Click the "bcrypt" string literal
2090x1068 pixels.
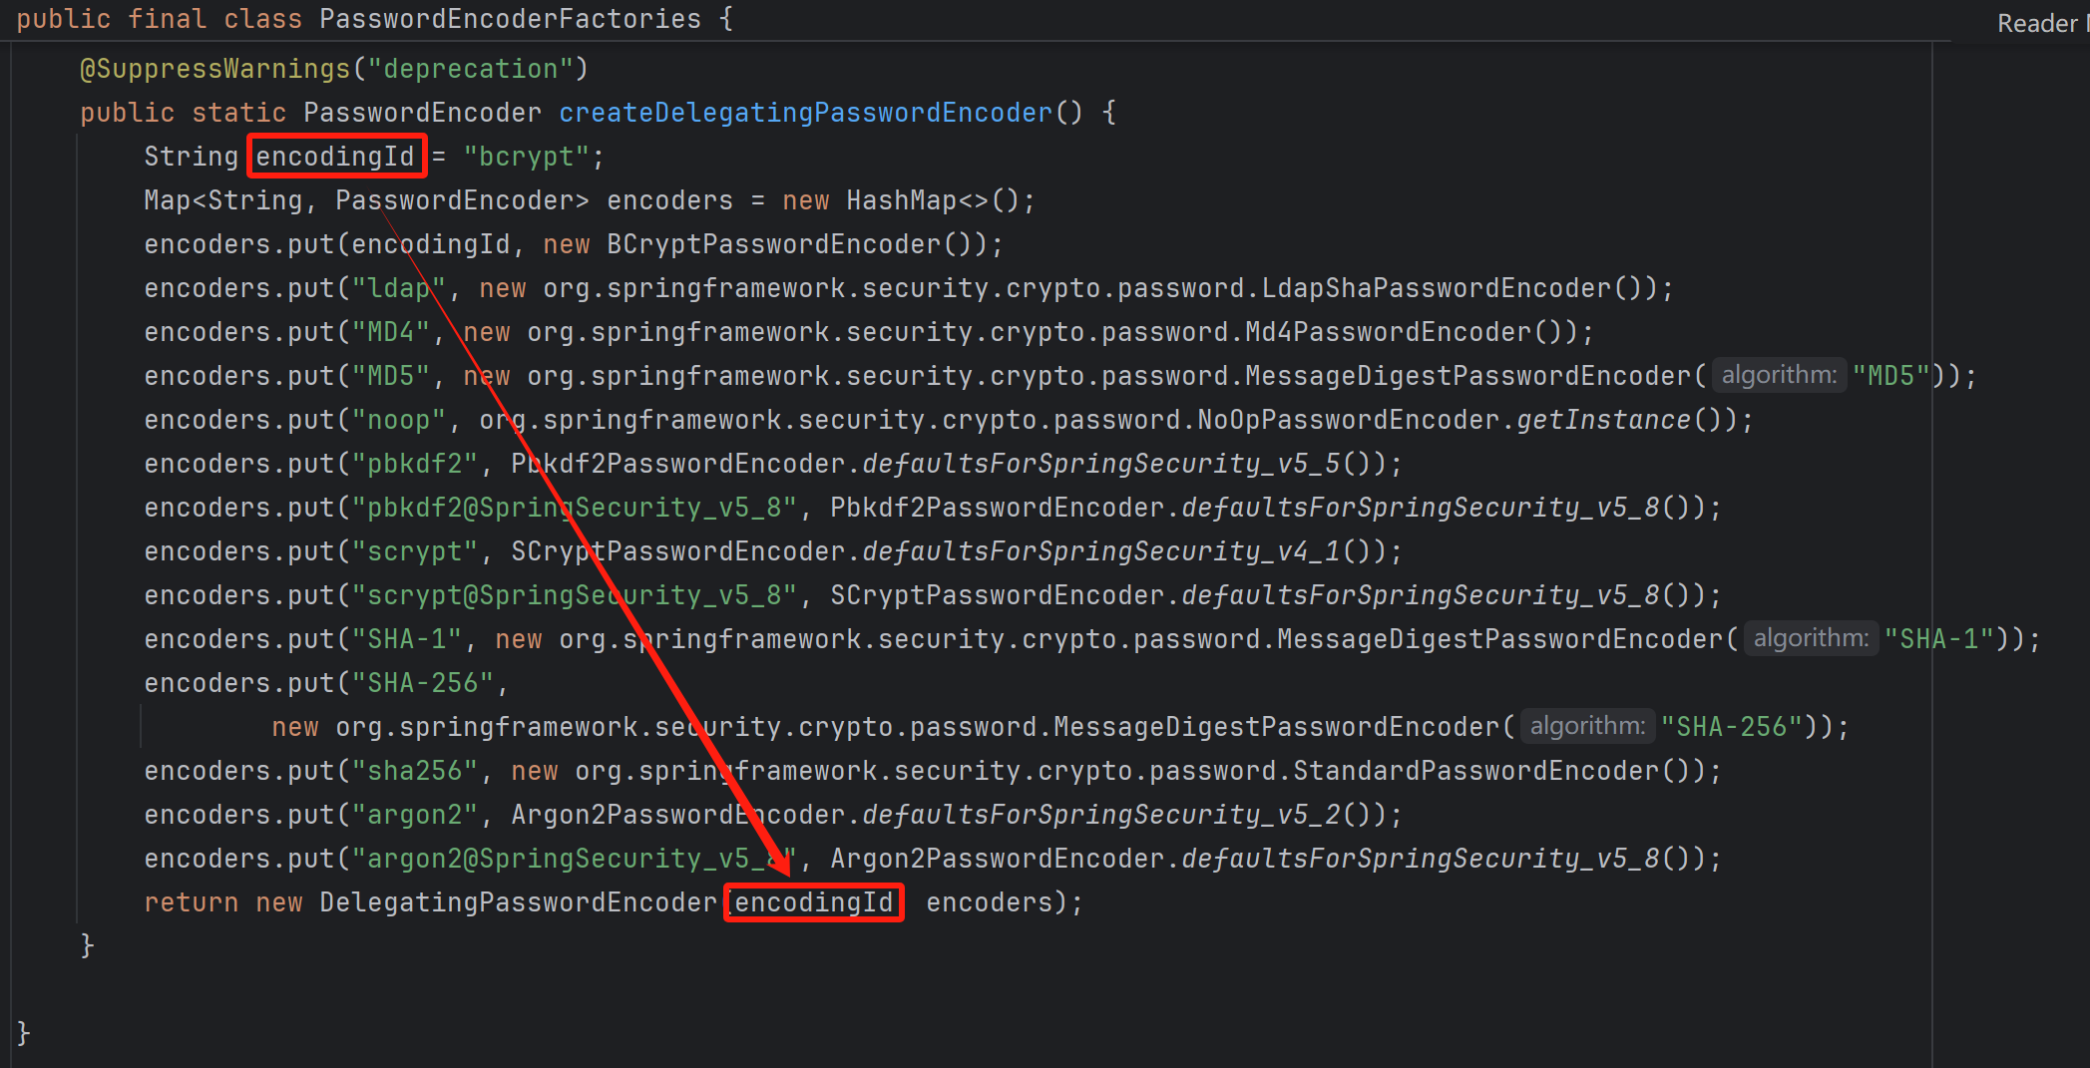(x=526, y=157)
